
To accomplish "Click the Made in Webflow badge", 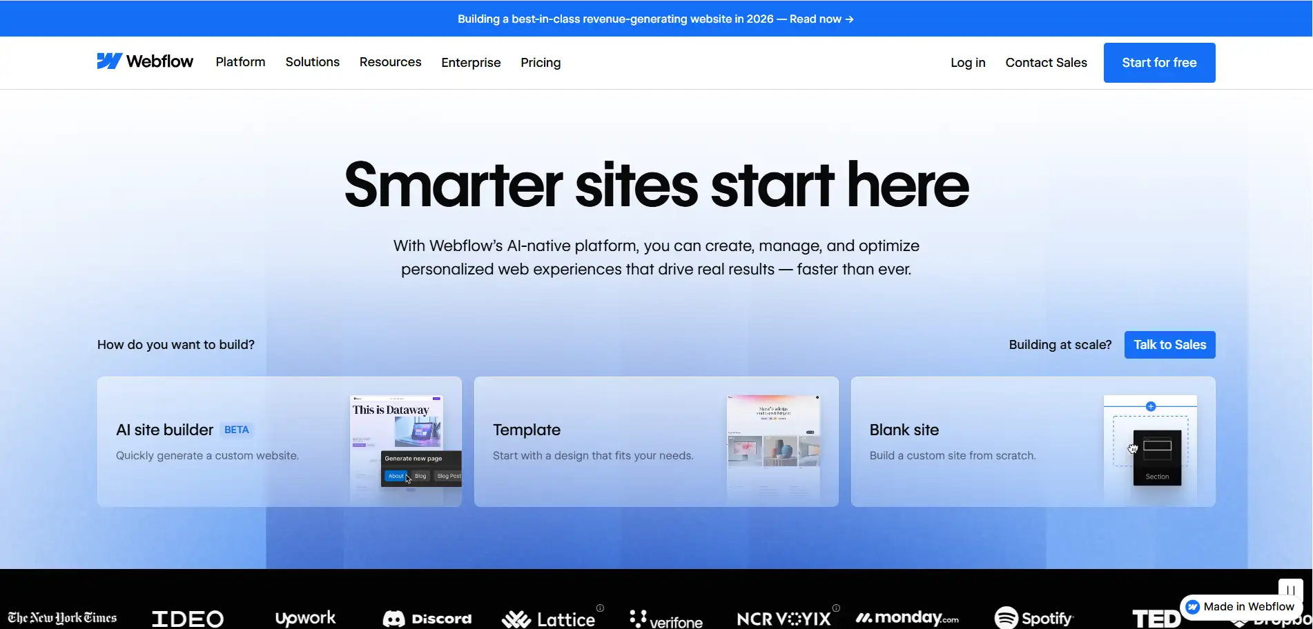I will pos(1240,607).
